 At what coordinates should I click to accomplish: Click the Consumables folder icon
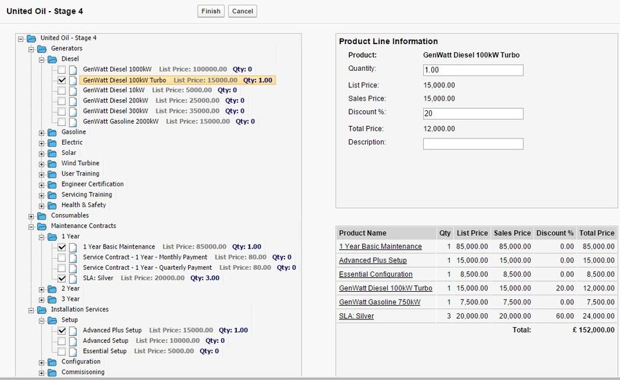point(42,215)
